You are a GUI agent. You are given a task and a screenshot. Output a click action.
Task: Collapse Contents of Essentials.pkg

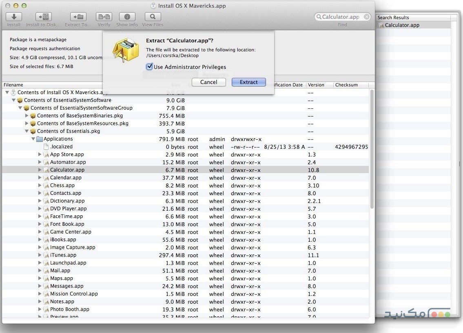click(27, 131)
